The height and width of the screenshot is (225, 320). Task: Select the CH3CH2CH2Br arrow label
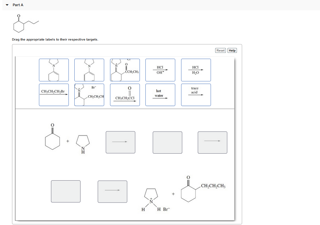point(54,94)
